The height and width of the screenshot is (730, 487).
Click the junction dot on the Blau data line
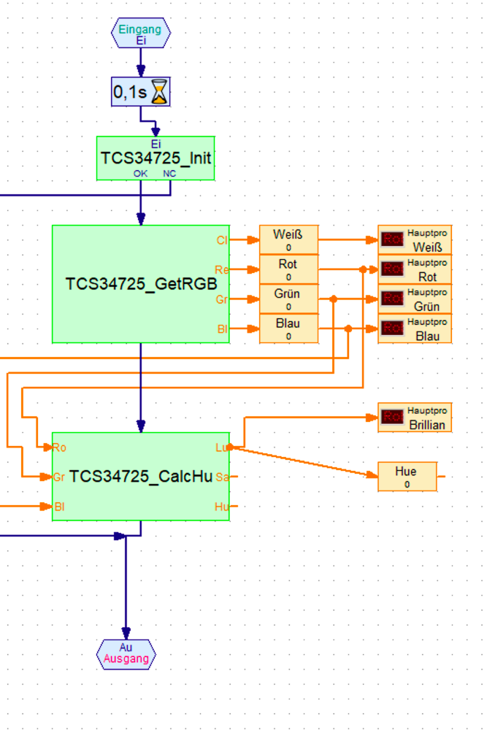tap(348, 328)
